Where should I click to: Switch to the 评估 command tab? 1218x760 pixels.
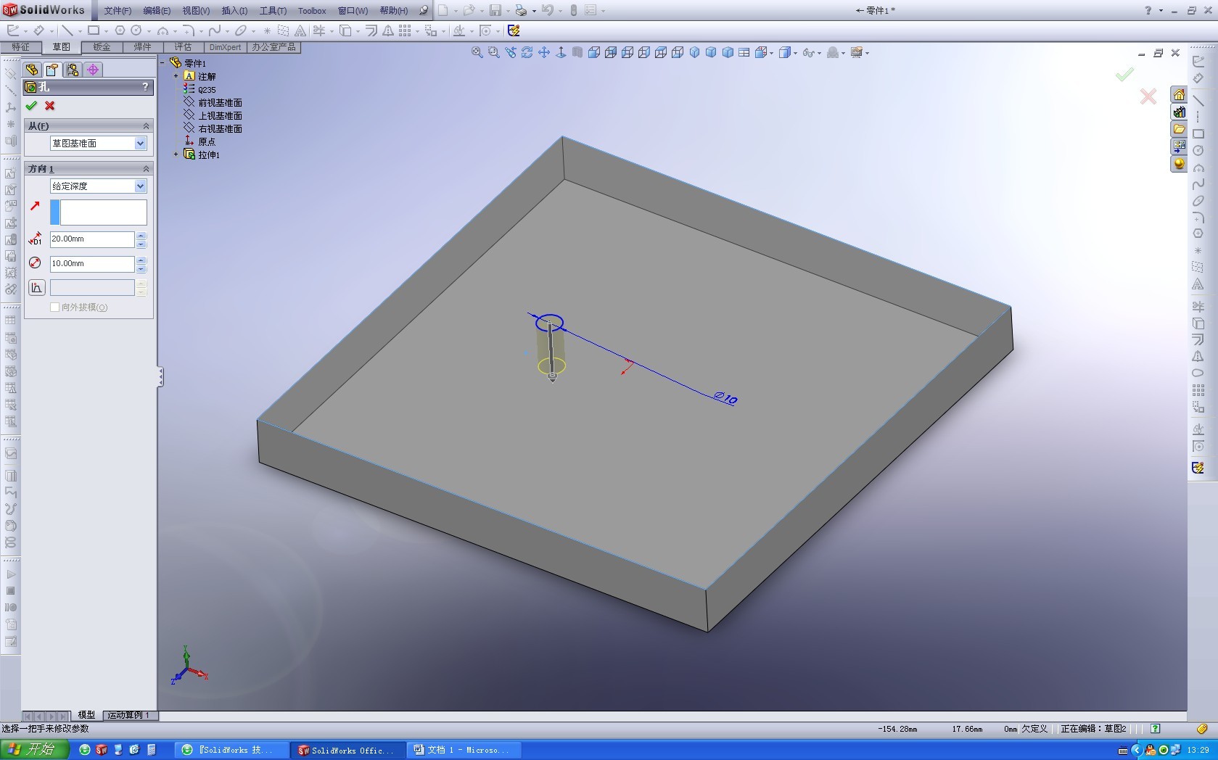pos(183,47)
